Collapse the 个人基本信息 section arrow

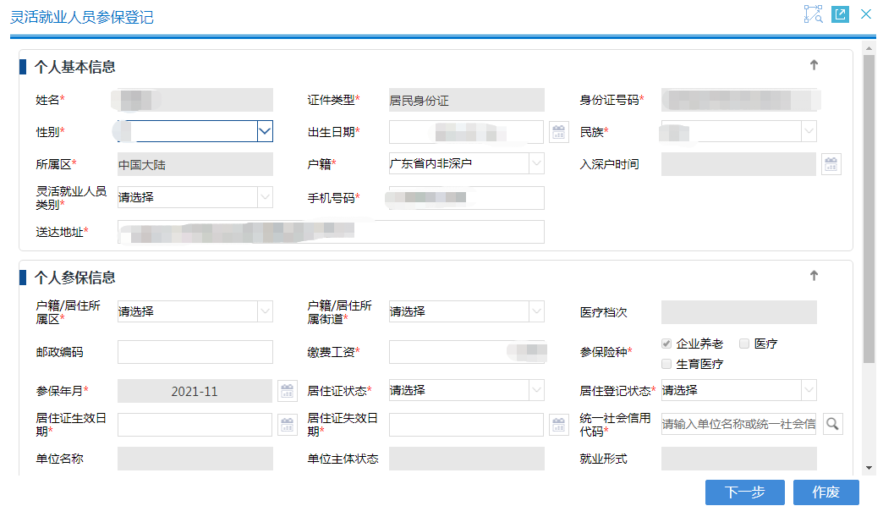tap(814, 64)
